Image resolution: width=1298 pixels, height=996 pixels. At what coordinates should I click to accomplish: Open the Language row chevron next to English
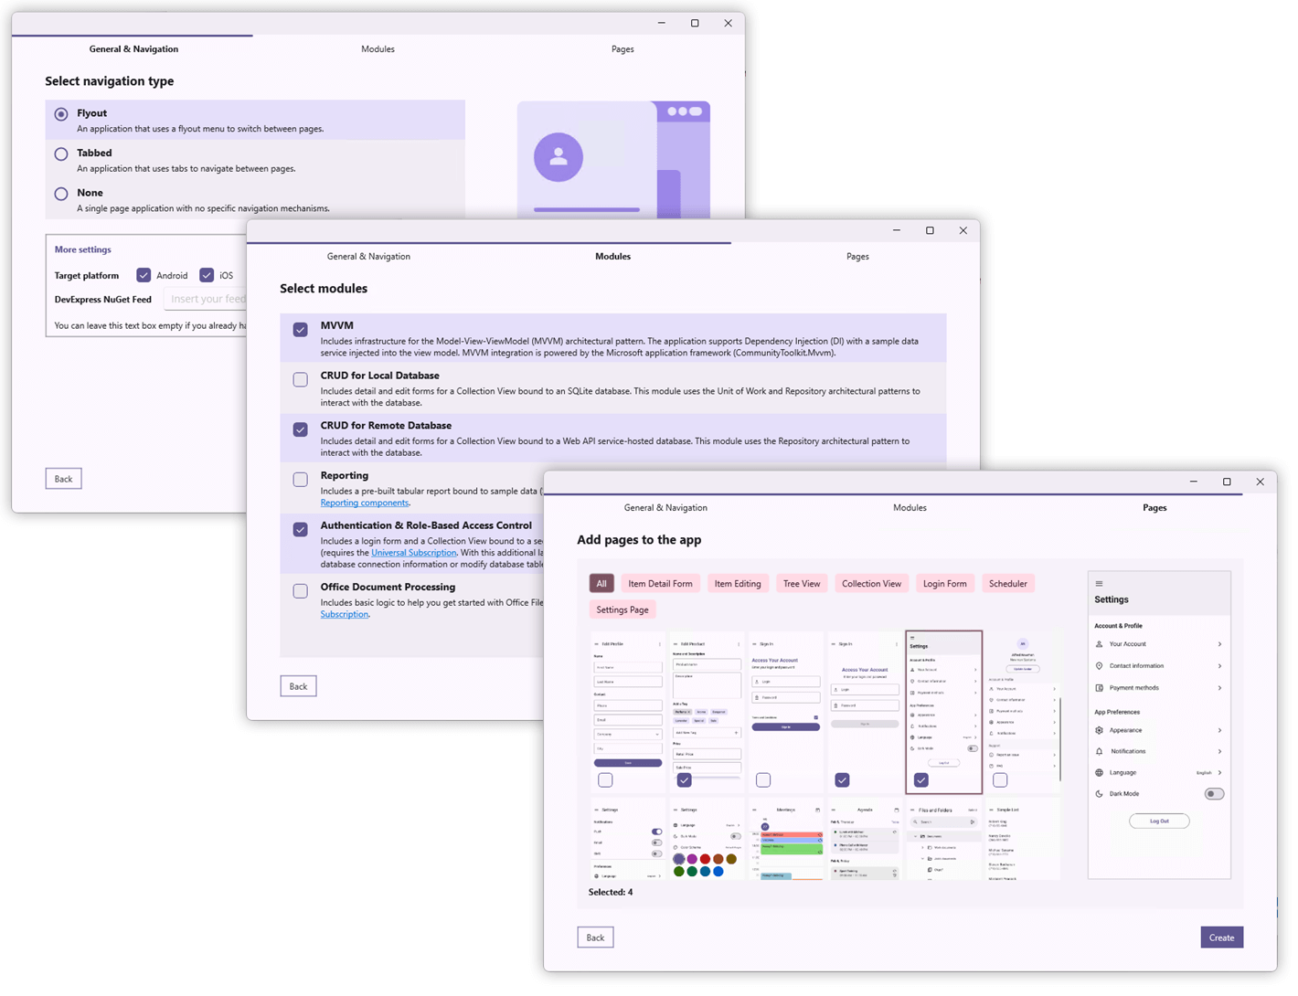pos(1219,773)
